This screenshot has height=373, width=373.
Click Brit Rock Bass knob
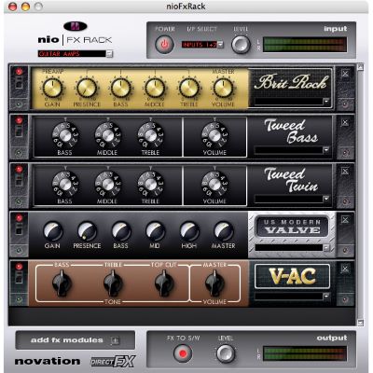tap(121, 88)
